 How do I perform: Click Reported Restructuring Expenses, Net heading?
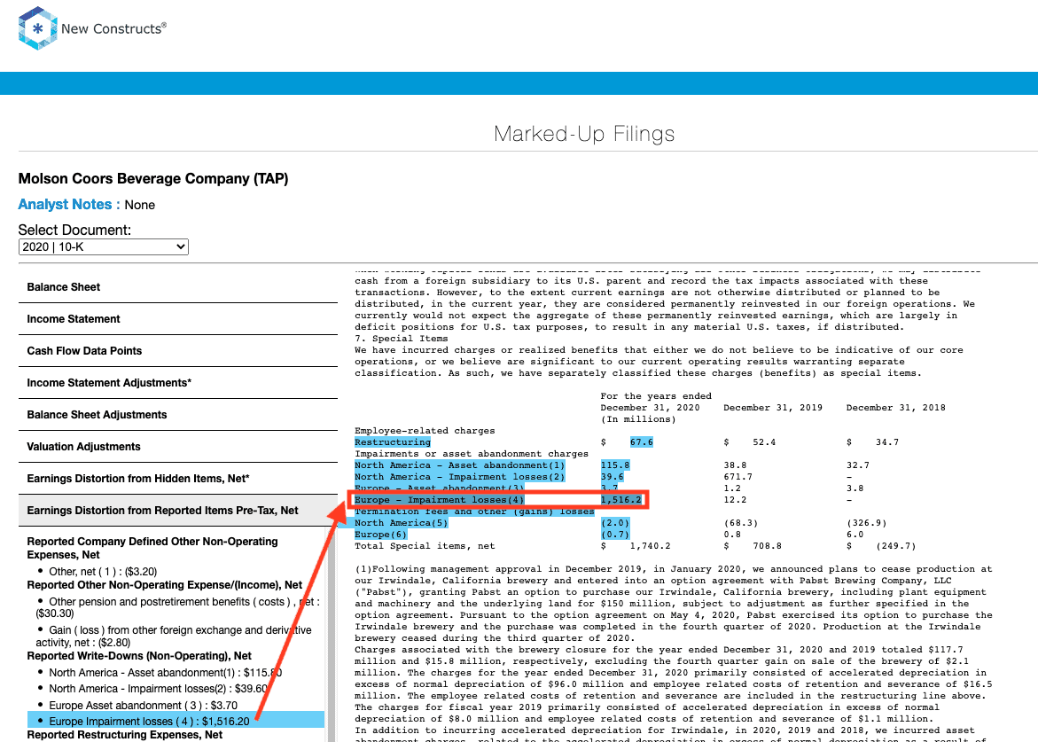[124, 735]
